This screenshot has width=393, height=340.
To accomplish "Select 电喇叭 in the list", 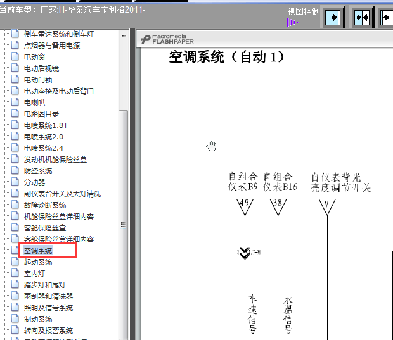I will (34, 103).
